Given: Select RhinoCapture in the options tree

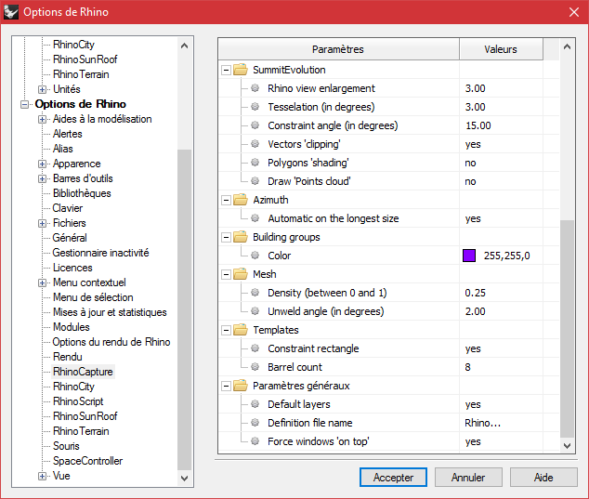Looking at the screenshot, I should point(83,372).
